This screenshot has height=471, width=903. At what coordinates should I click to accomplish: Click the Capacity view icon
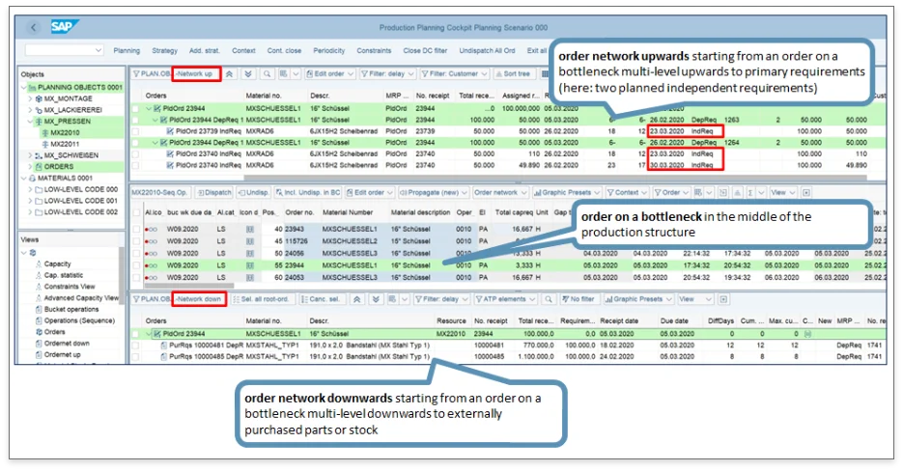point(39,263)
